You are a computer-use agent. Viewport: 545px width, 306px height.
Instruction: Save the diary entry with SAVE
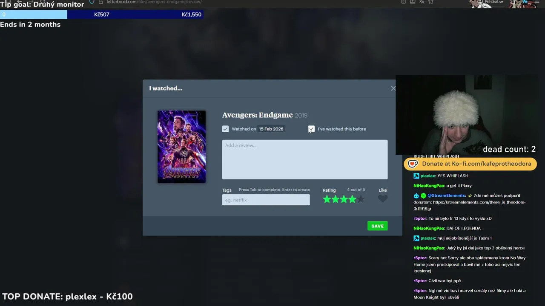coord(377,226)
